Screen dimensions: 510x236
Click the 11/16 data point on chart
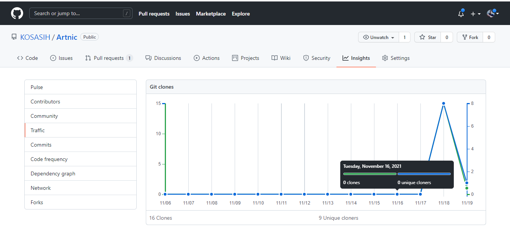point(397,194)
